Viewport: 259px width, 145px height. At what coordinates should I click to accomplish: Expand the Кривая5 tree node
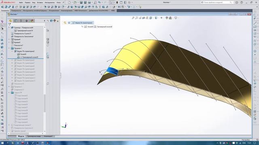pyautogui.click(x=9, y=42)
